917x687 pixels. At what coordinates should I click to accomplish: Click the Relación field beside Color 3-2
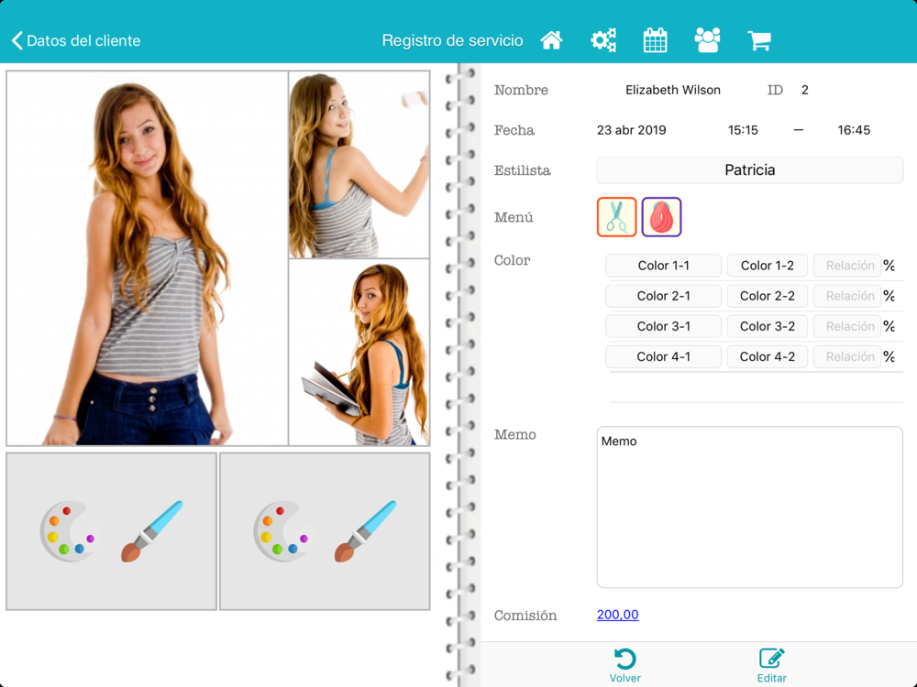click(x=847, y=326)
